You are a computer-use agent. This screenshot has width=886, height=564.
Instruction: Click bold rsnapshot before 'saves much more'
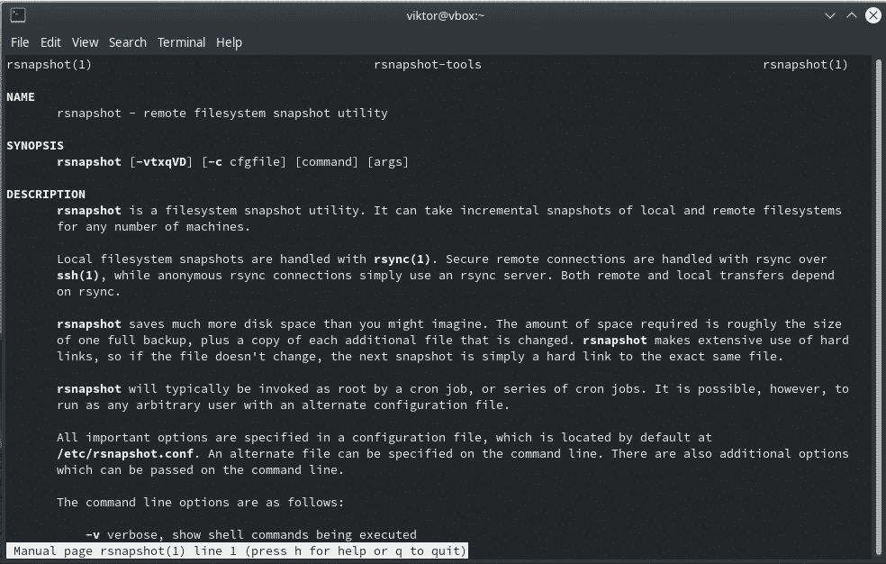point(89,323)
